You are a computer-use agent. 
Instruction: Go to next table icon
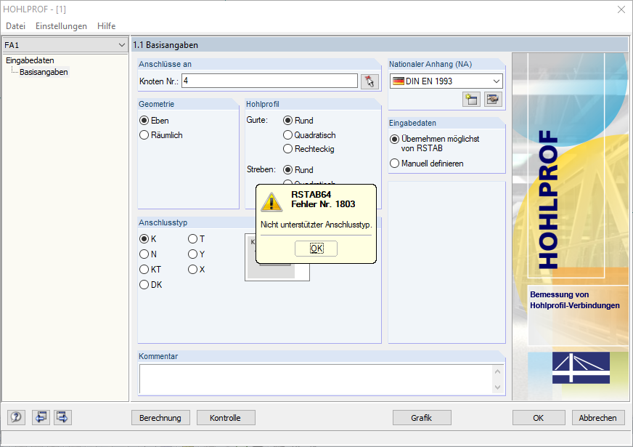[62, 417]
